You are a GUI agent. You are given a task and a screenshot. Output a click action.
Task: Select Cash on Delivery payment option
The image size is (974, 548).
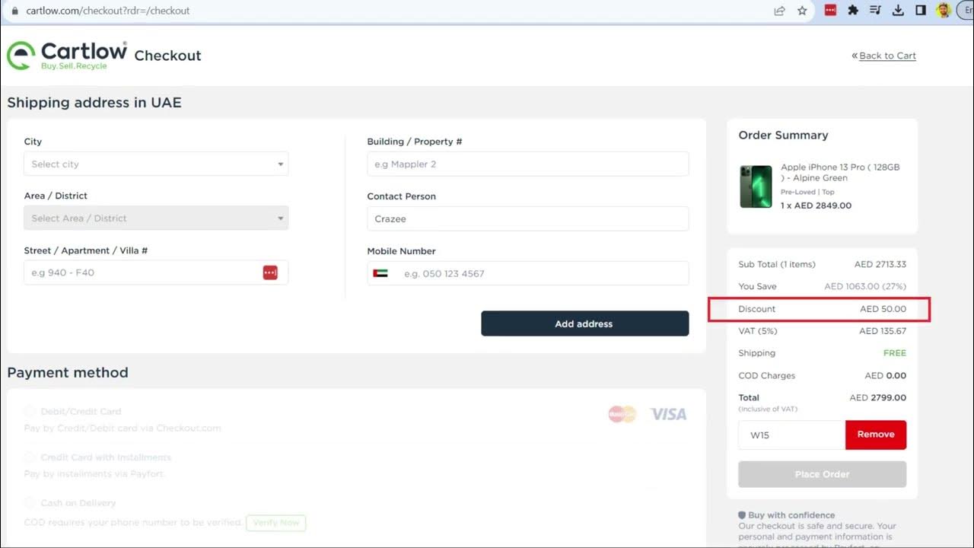[30, 503]
